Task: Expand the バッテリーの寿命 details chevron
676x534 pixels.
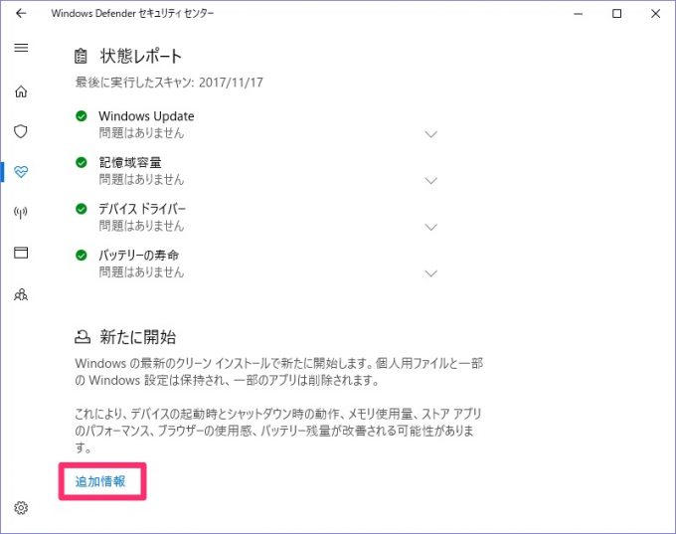Action: (430, 273)
